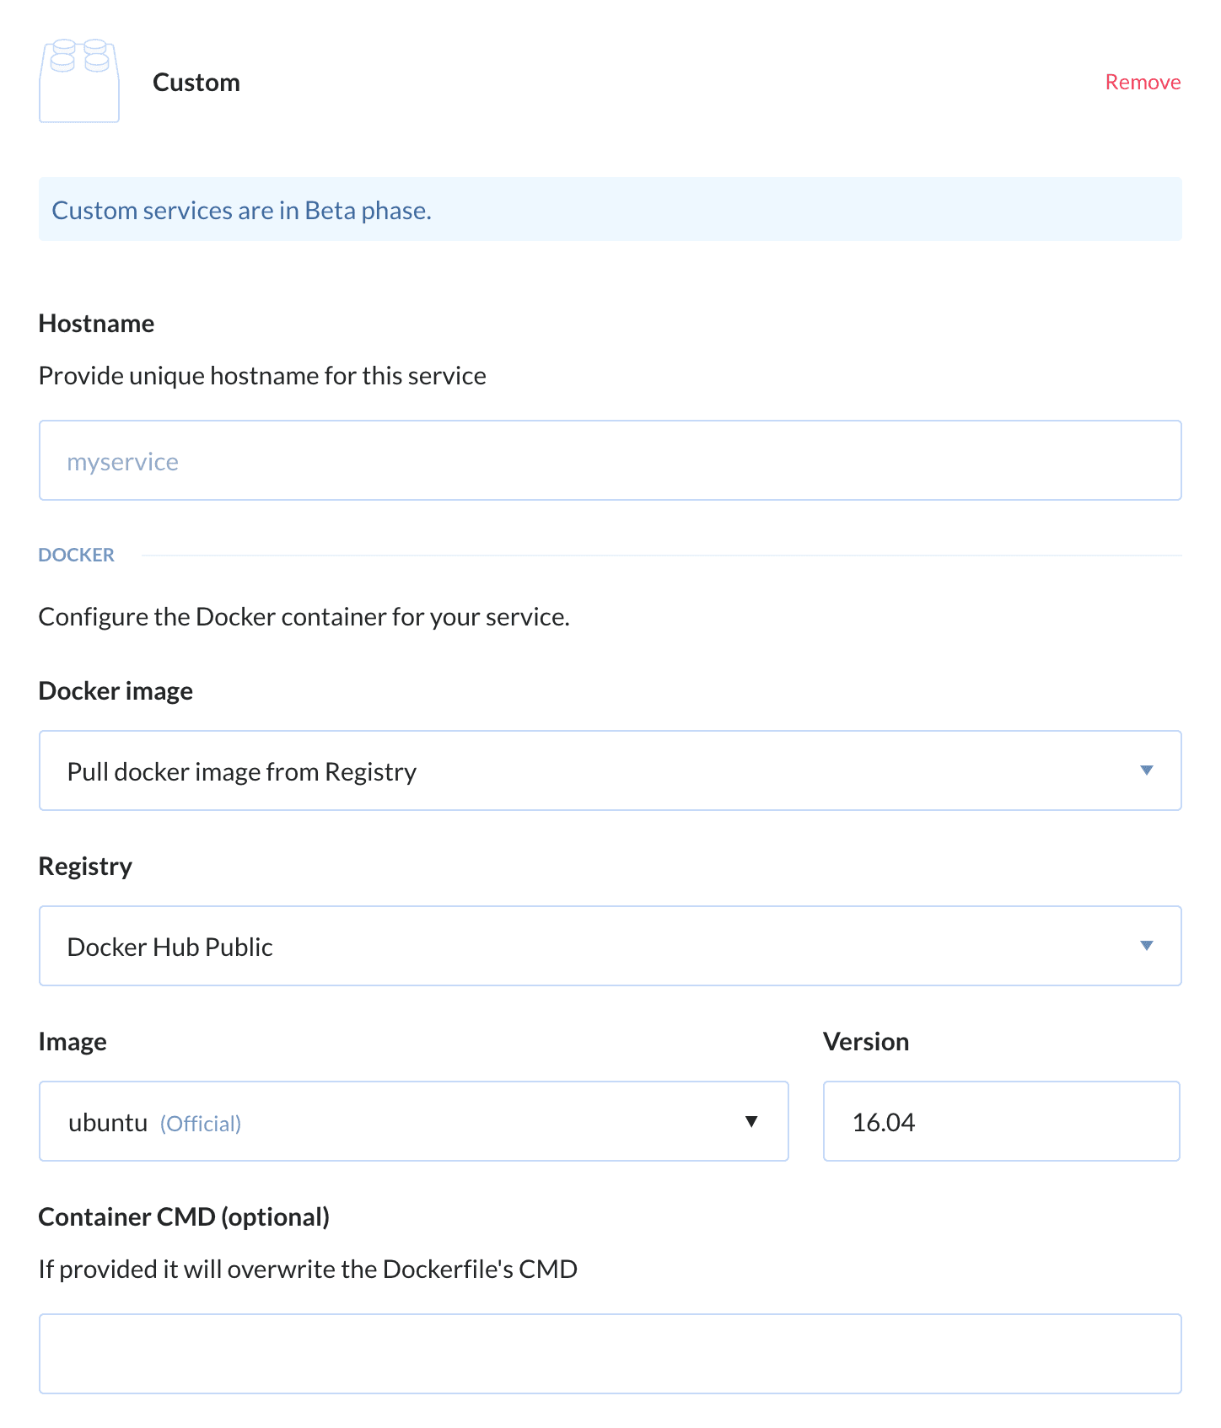
Task: Click the arrow icon on Registry dropdown
Action: click(x=1146, y=946)
